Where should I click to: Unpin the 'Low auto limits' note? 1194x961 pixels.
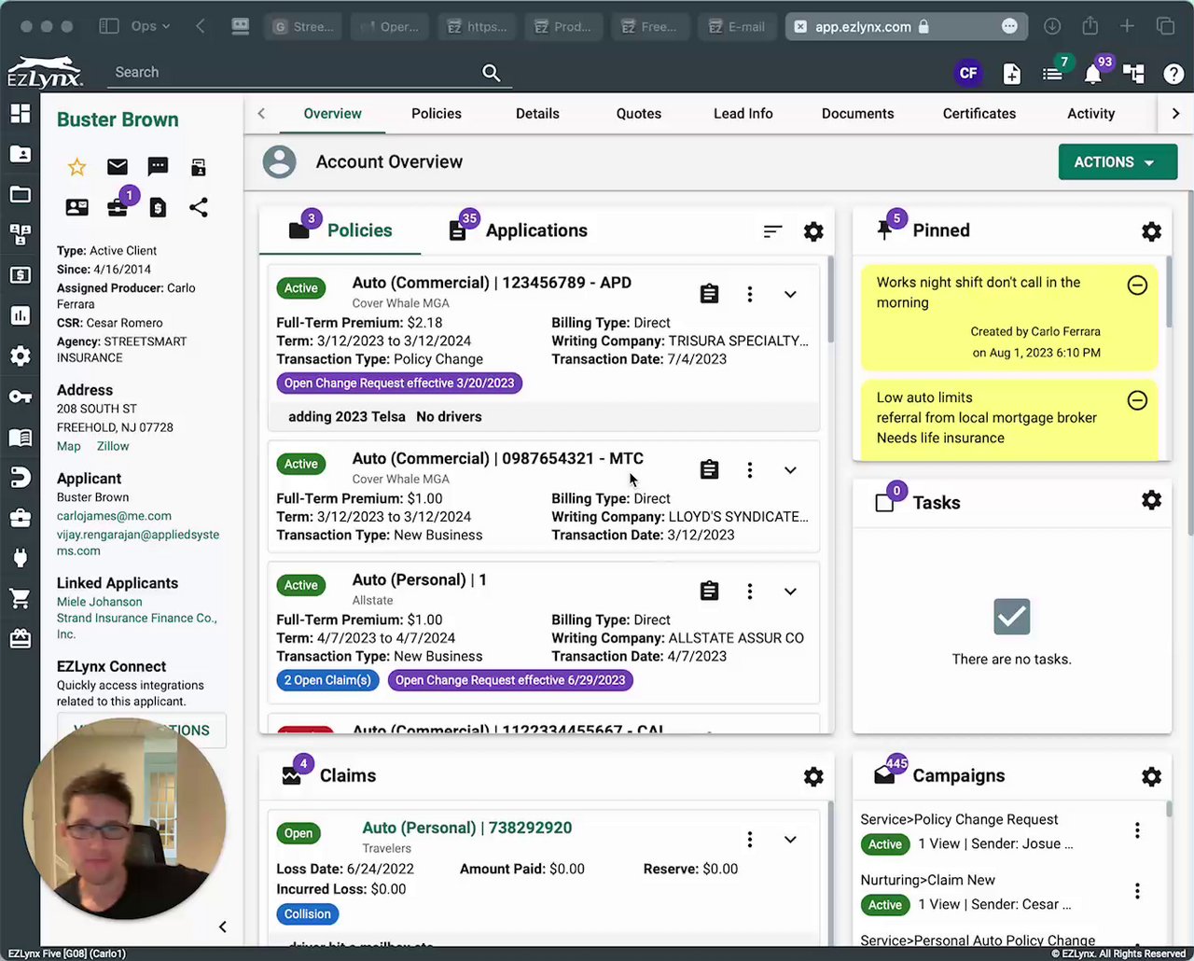pos(1137,400)
